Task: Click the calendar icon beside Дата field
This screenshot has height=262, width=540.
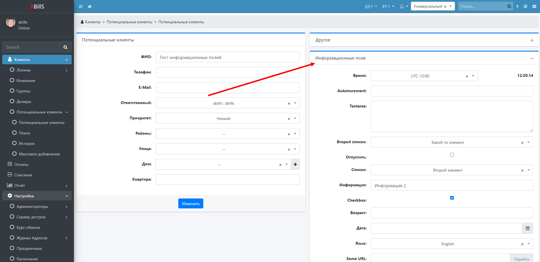Action: coord(527,228)
